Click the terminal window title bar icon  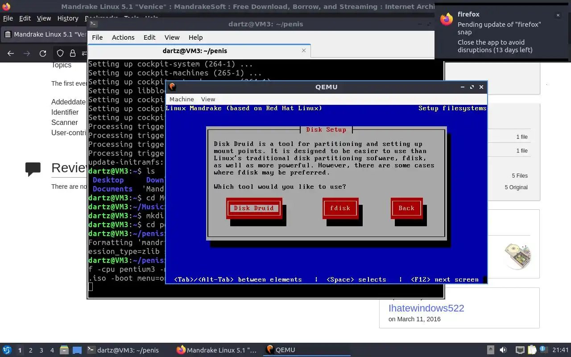93,24
